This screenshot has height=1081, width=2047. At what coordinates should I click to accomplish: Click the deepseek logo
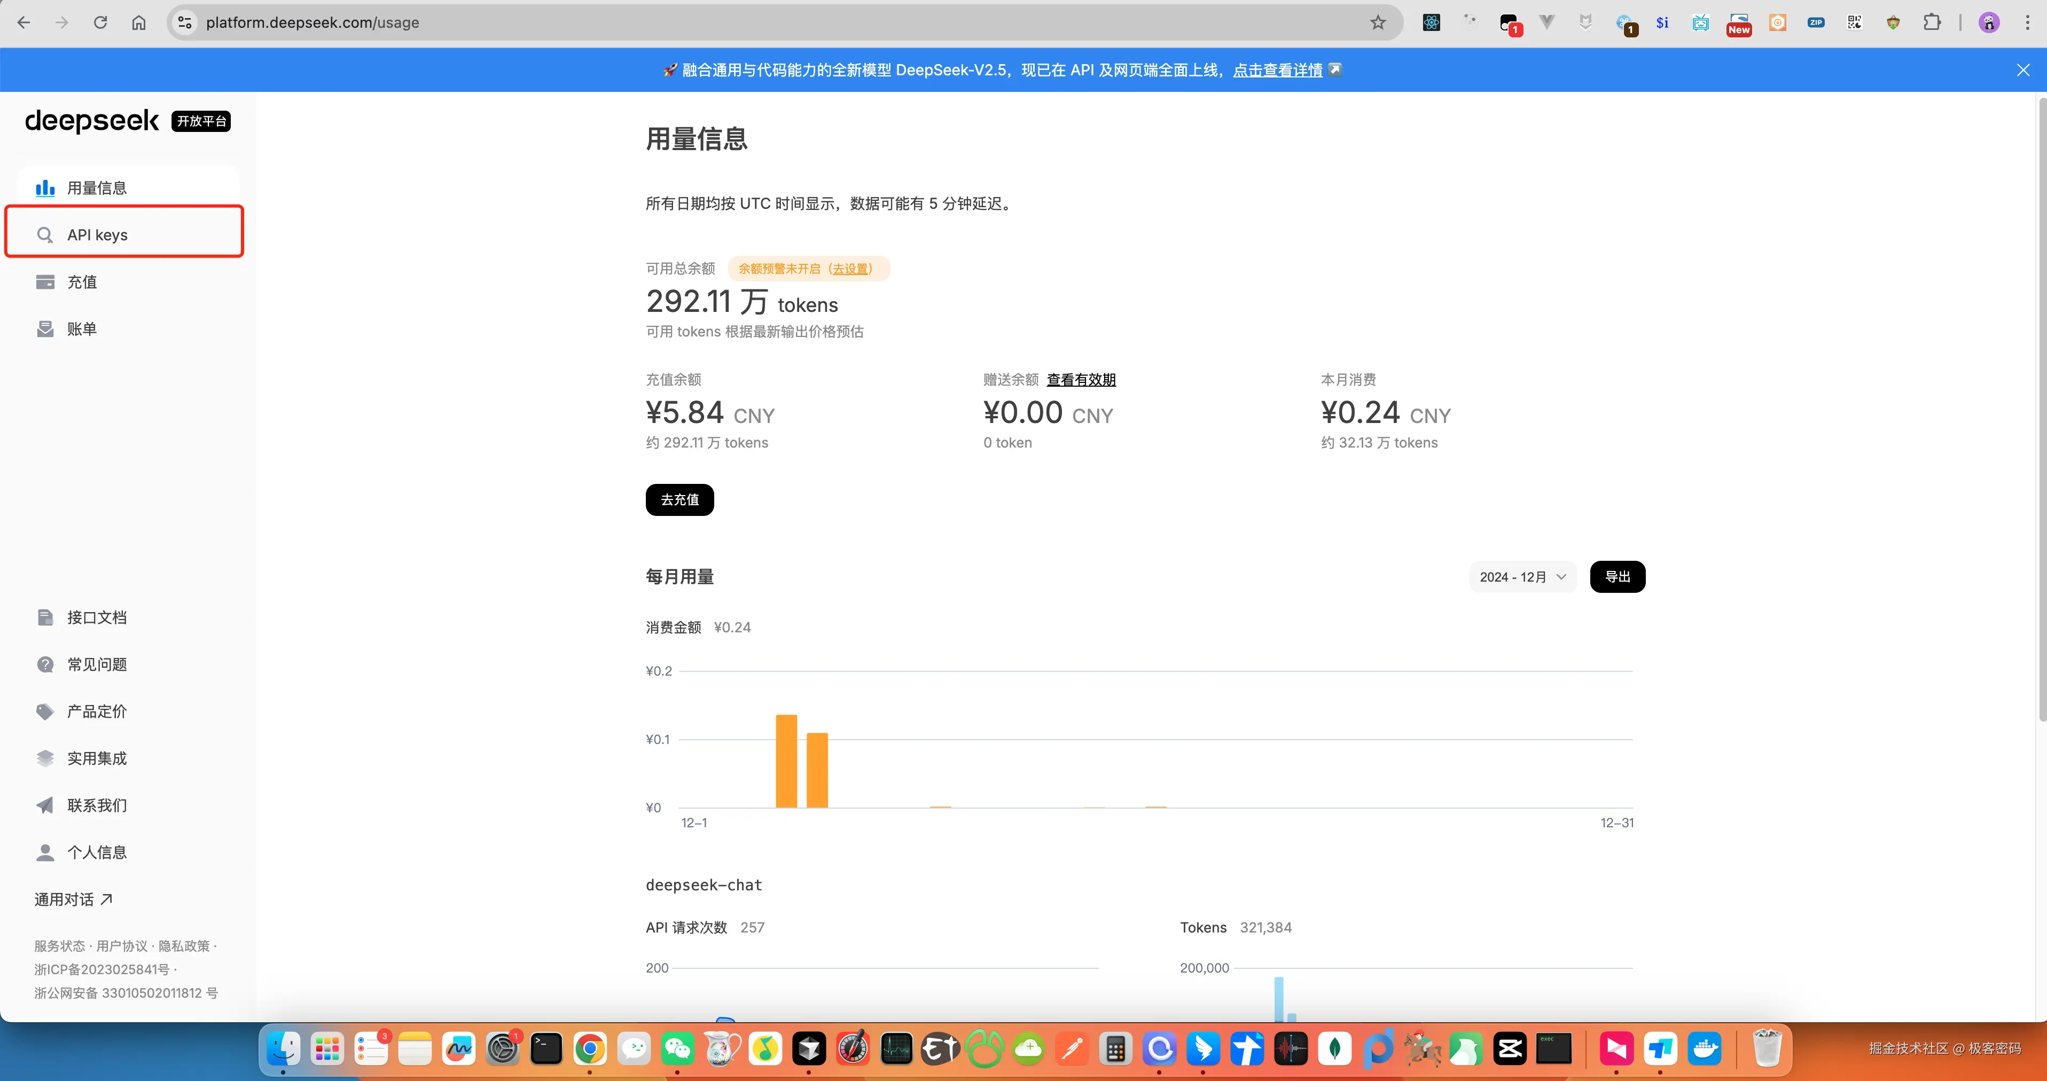point(92,121)
